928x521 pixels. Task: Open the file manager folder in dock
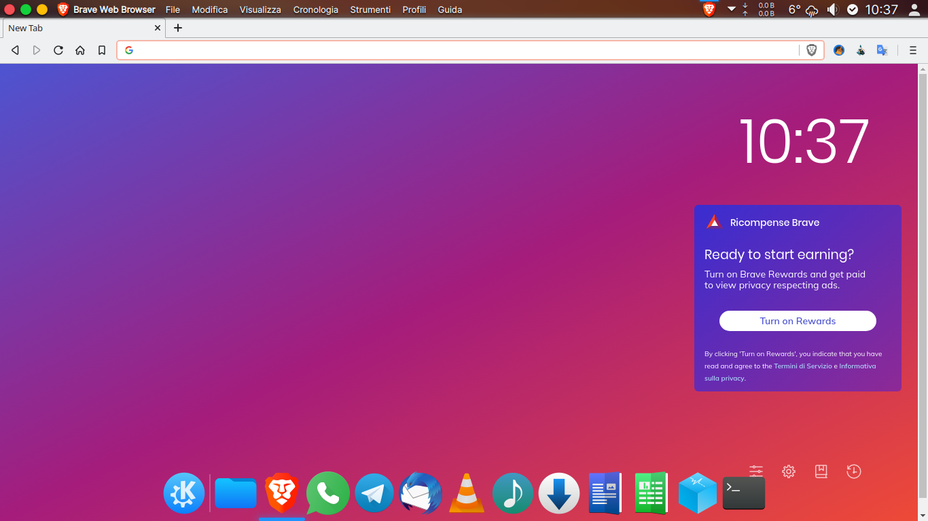point(236,493)
